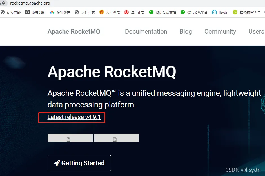Open the Community nav menu

[x=220, y=32]
